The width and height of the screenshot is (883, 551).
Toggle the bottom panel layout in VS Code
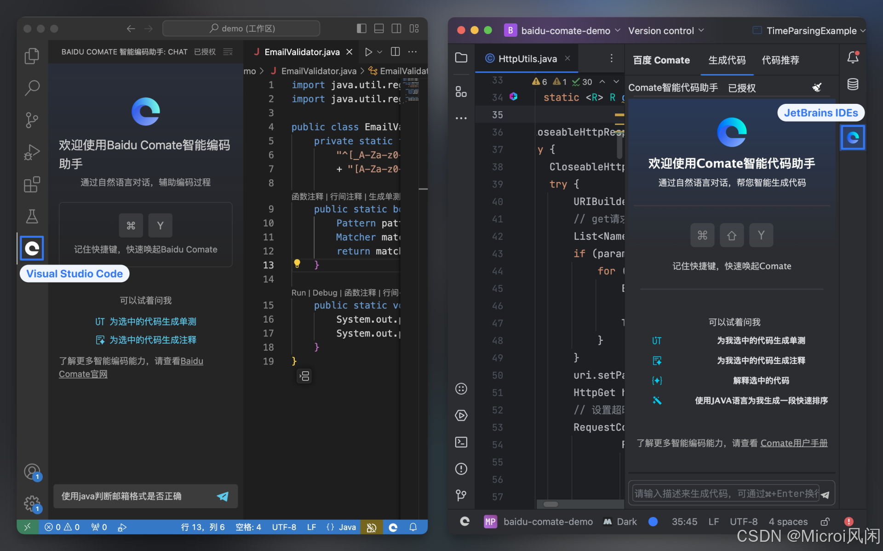379,28
